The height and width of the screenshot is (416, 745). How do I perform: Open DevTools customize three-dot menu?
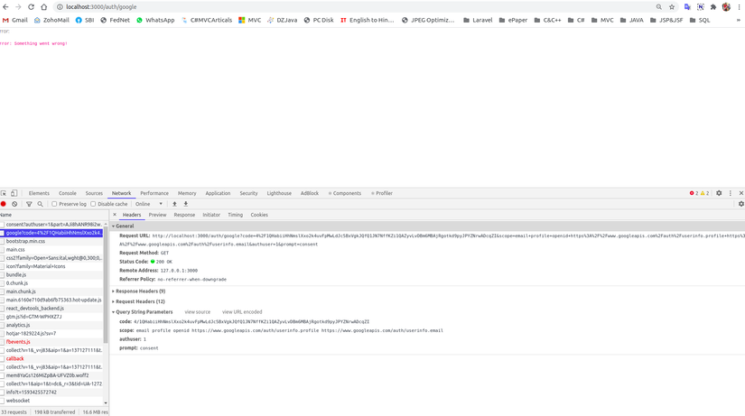(x=731, y=193)
